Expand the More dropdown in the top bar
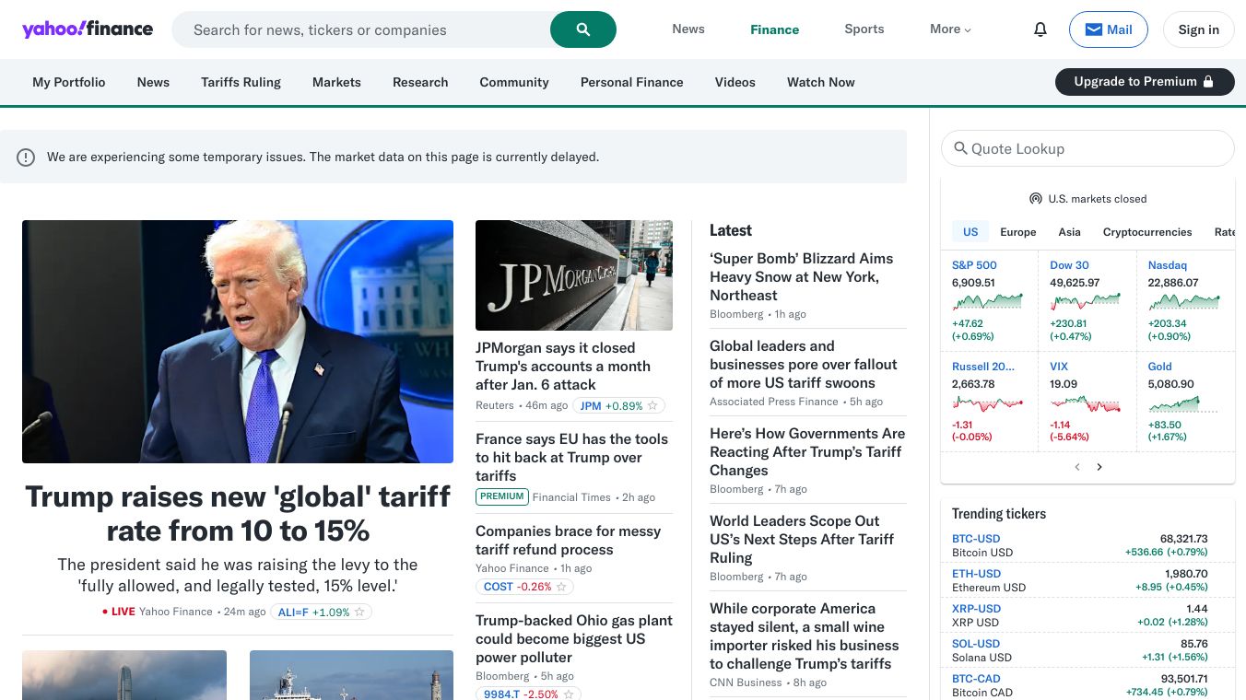Viewport: 1246px width, 700px height. [x=950, y=29]
